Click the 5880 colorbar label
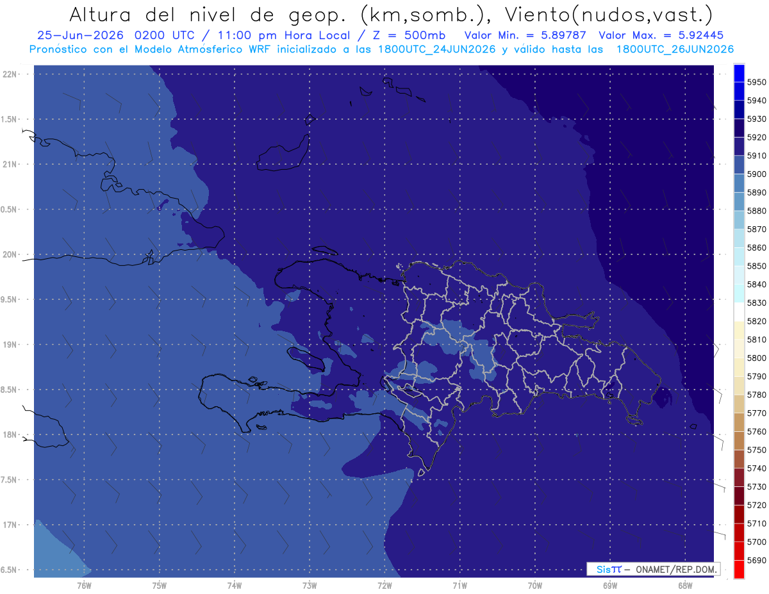 pos(756,211)
